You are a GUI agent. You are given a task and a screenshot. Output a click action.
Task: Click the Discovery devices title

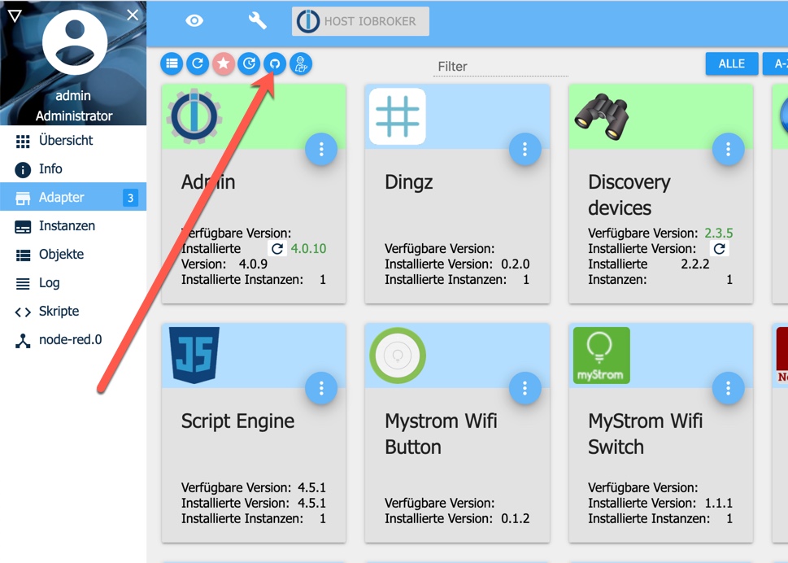629,195
